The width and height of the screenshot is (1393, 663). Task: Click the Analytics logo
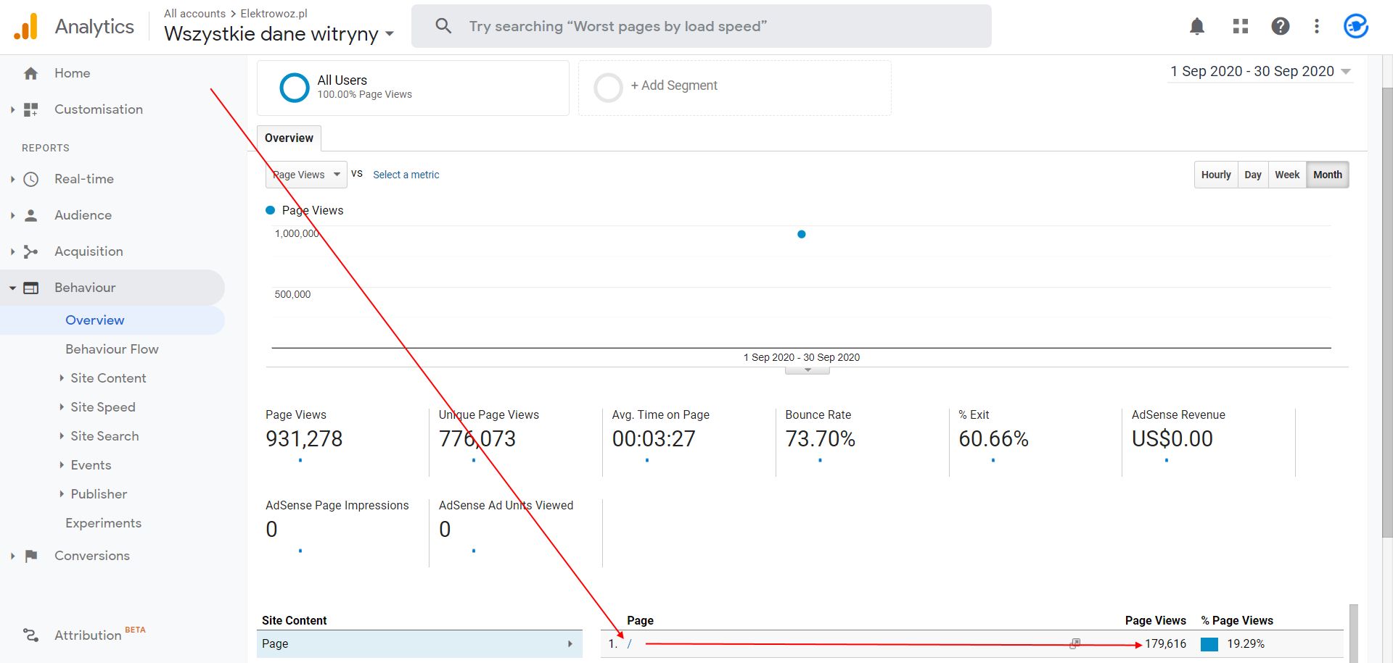26,27
